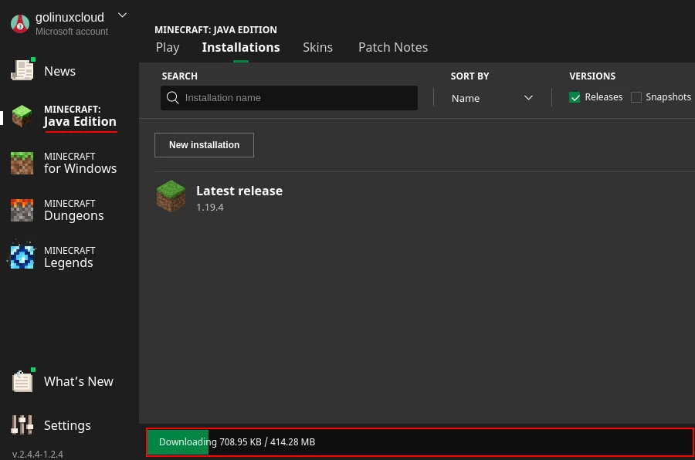This screenshot has height=460, width=695.
Task: Switch to the Play tab
Action: pyautogui.click(x=168, y=47)
